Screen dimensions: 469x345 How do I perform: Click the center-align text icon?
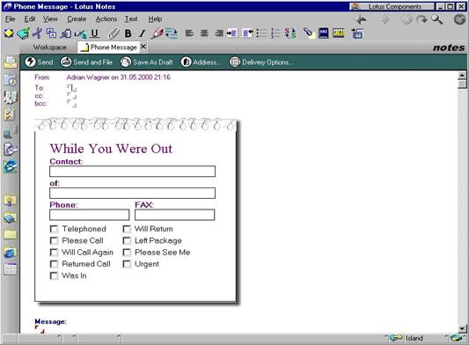pyautogui.click(x=204, y=33)
